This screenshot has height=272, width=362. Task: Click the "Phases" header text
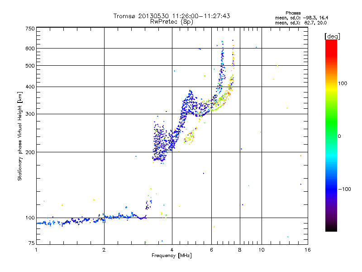coord(293,13)
